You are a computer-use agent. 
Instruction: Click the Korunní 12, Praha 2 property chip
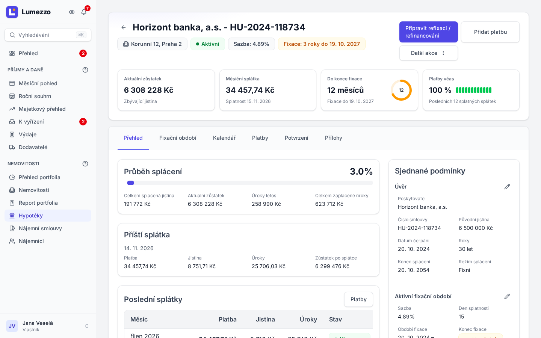152,44
